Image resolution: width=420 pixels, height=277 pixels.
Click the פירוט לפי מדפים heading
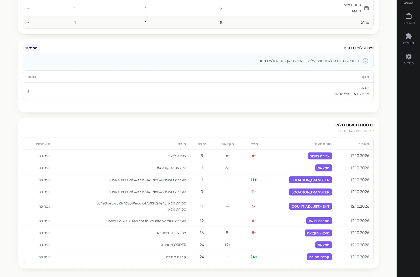coord(358,48)
